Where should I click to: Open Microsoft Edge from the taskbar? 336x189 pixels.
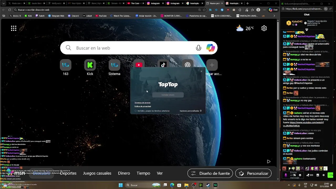coord(172,185)
